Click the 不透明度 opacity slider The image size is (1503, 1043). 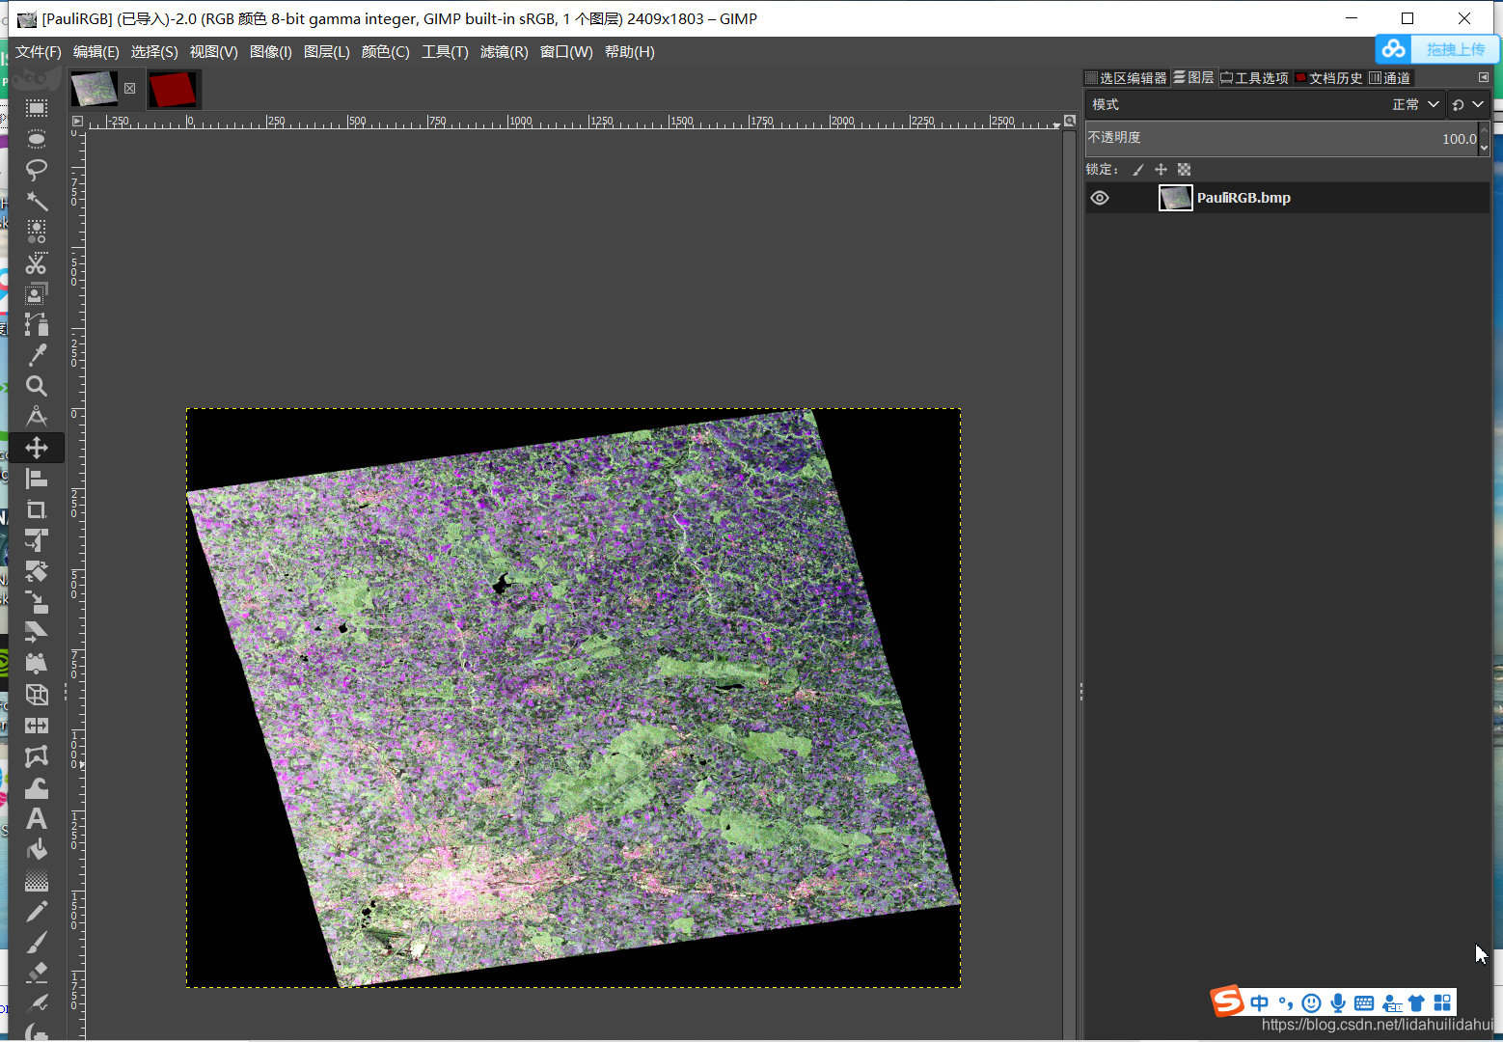[x=1281, y=138]
